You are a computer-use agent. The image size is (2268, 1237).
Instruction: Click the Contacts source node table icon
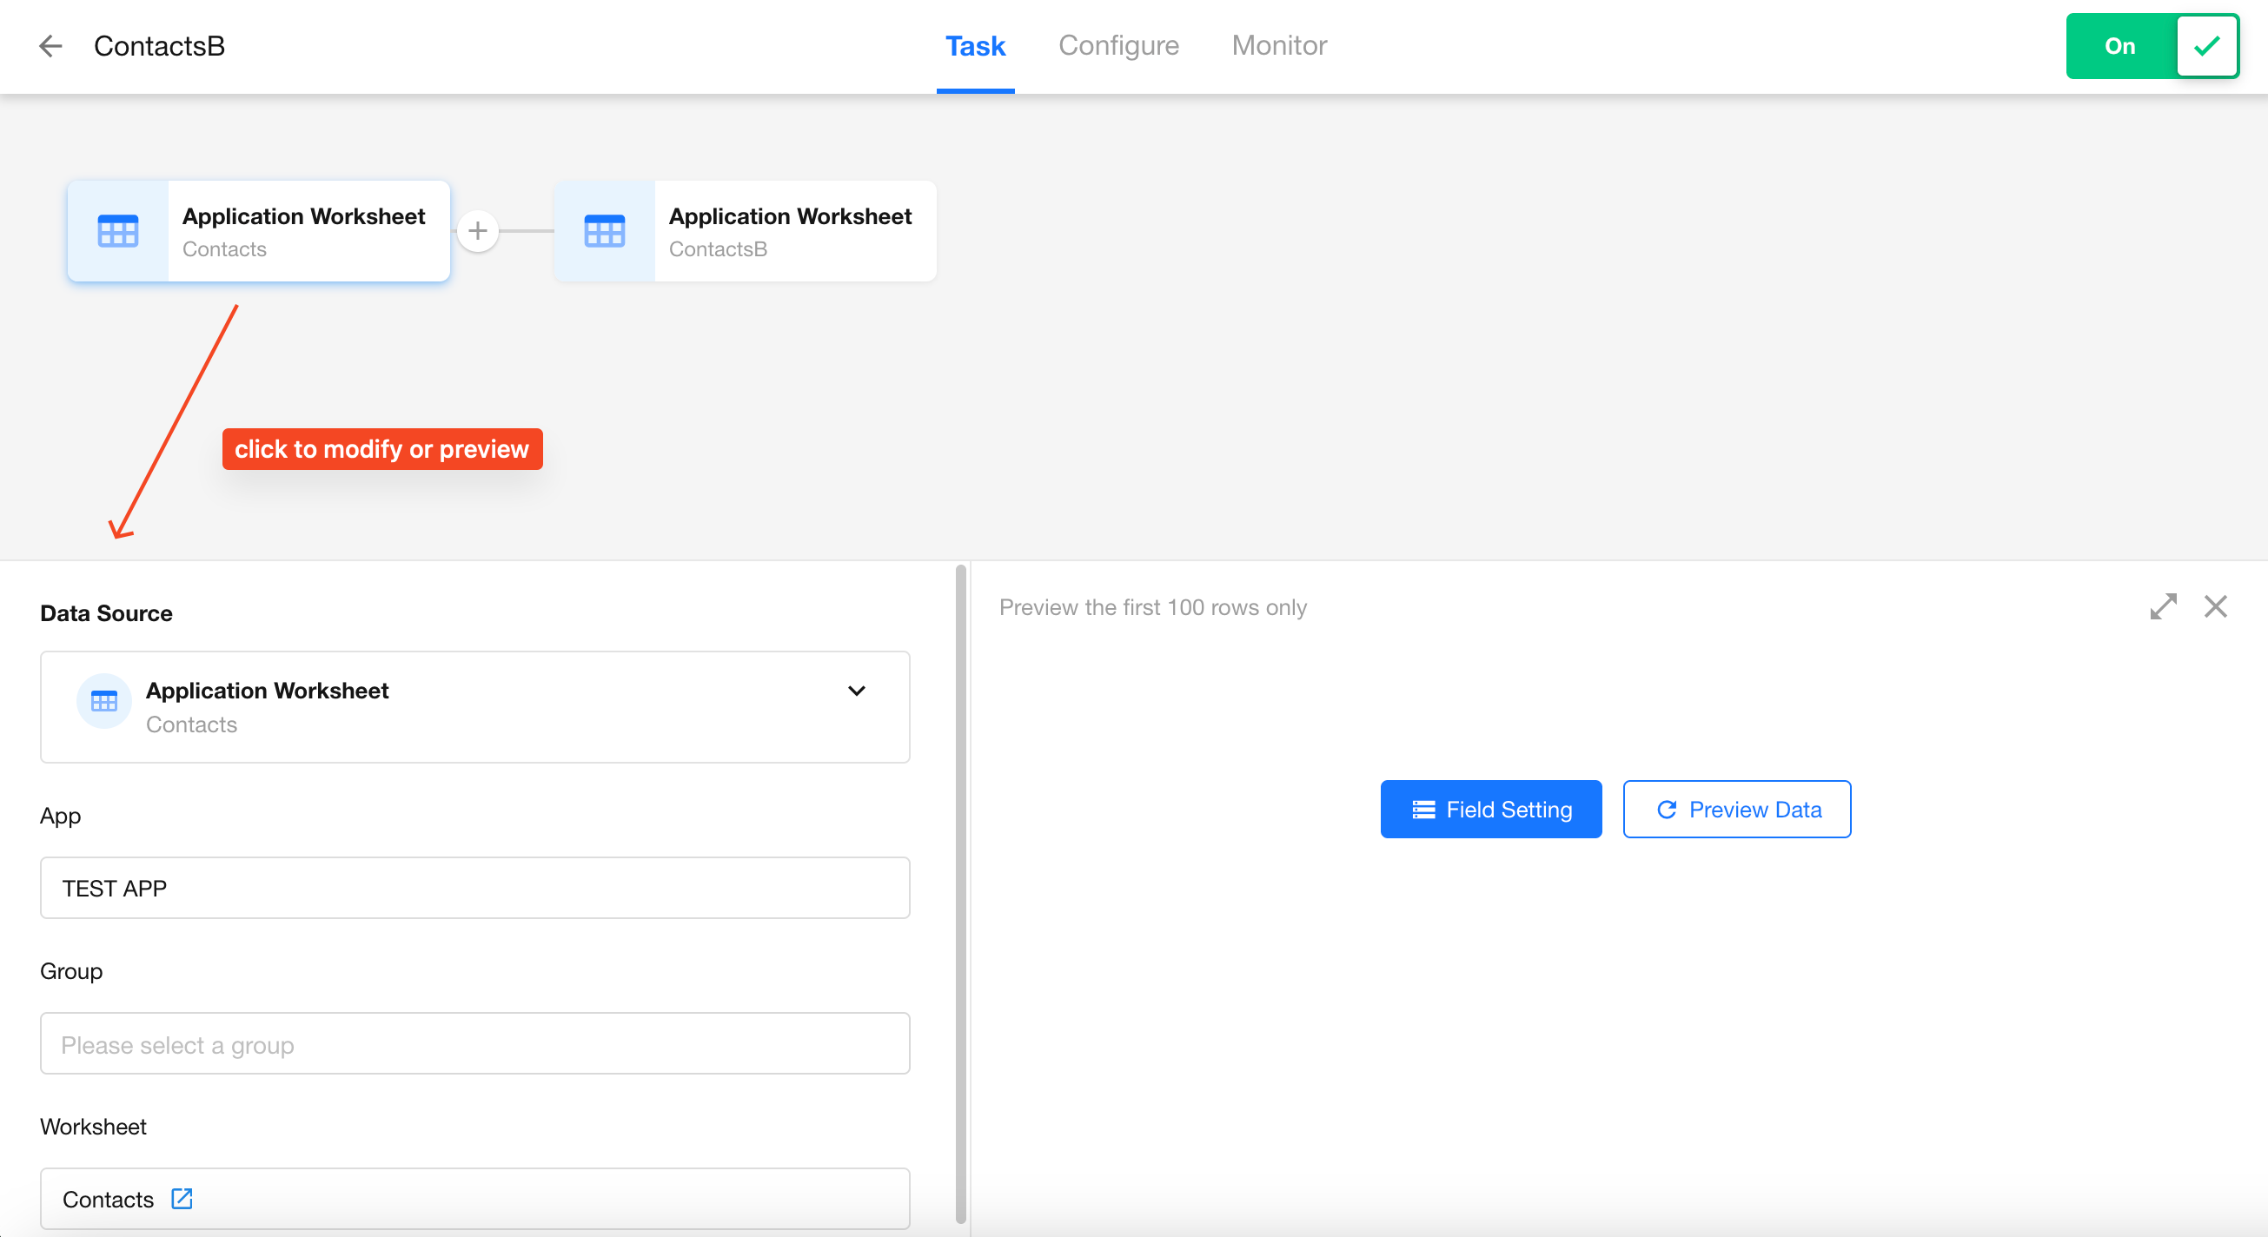pyautogui.click(x=118, y=232)
